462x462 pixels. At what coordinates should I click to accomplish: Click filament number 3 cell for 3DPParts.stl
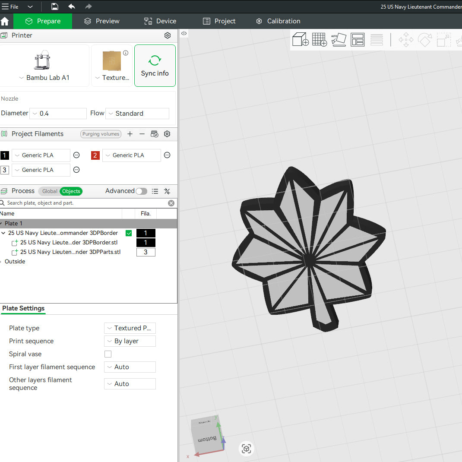pyautogui.click(x=146, y=252)
